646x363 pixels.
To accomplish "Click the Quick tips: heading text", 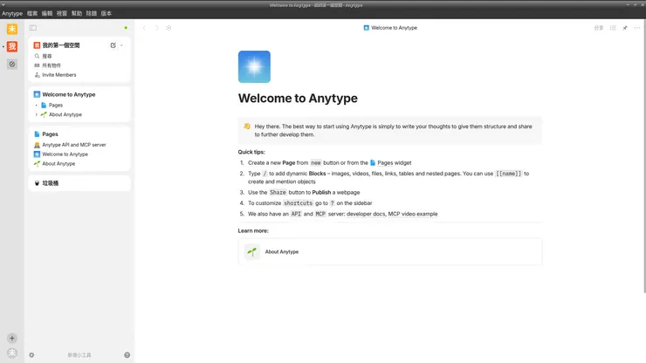I will tap(251, 152).
